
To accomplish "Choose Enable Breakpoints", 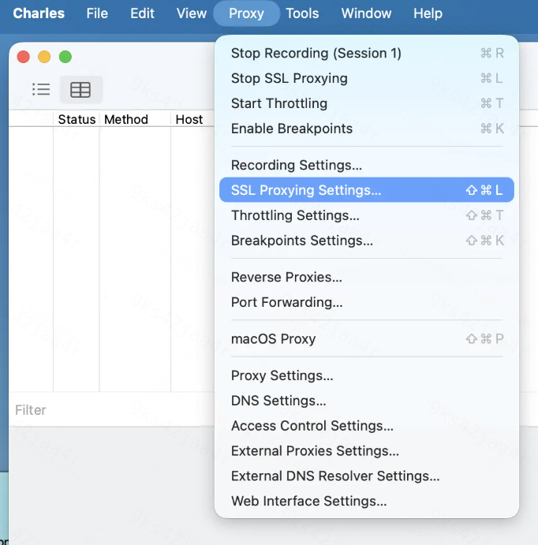I will coord(367,129).
